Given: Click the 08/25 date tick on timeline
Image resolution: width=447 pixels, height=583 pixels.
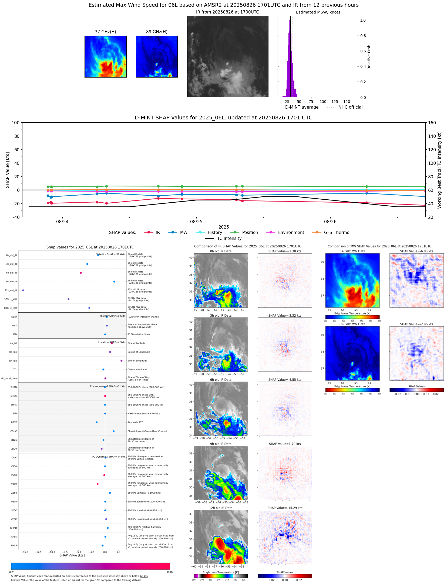Looking at the screenshot, I should point(196,222).
